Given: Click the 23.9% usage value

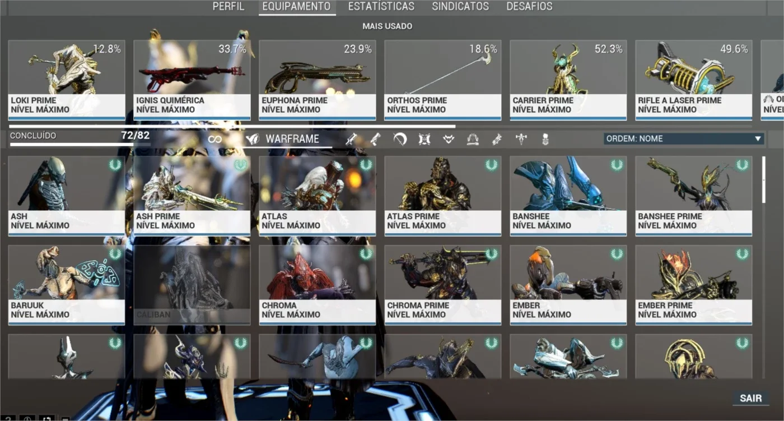Looking at the screenshot, I should pos(358,49).
